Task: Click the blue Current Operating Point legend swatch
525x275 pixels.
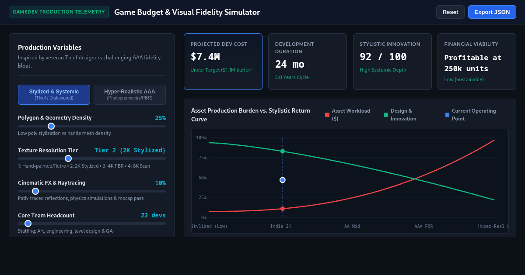Action: pos(447,115)
